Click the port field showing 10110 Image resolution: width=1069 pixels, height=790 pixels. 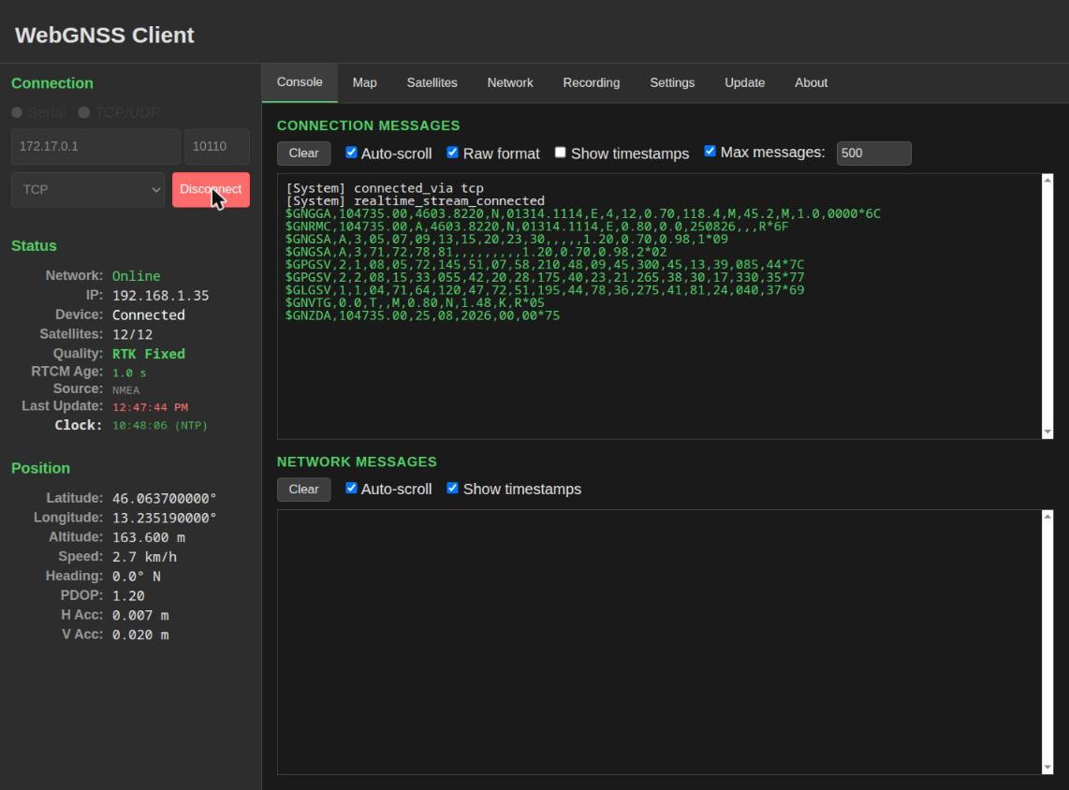pyautogui.click(x=217, y=147)
